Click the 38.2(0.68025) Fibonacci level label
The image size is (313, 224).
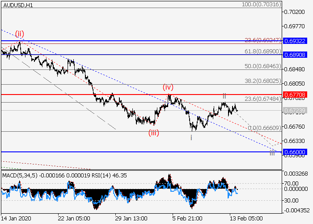pyautogui.click(x=262, y=81)
